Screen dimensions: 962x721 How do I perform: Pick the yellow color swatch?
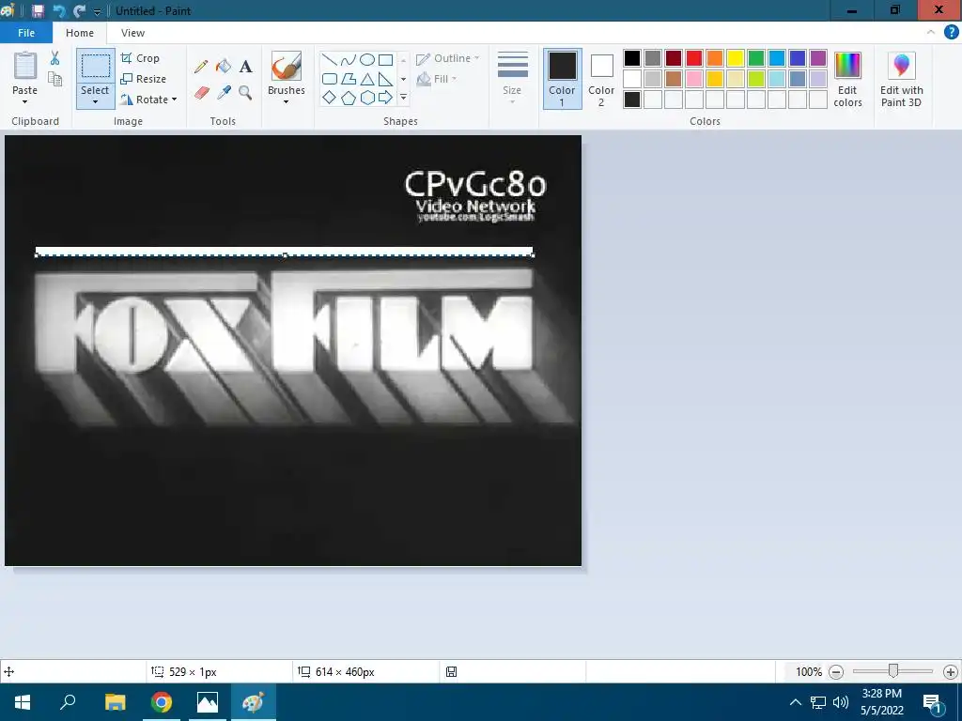(x=735, y=58)
